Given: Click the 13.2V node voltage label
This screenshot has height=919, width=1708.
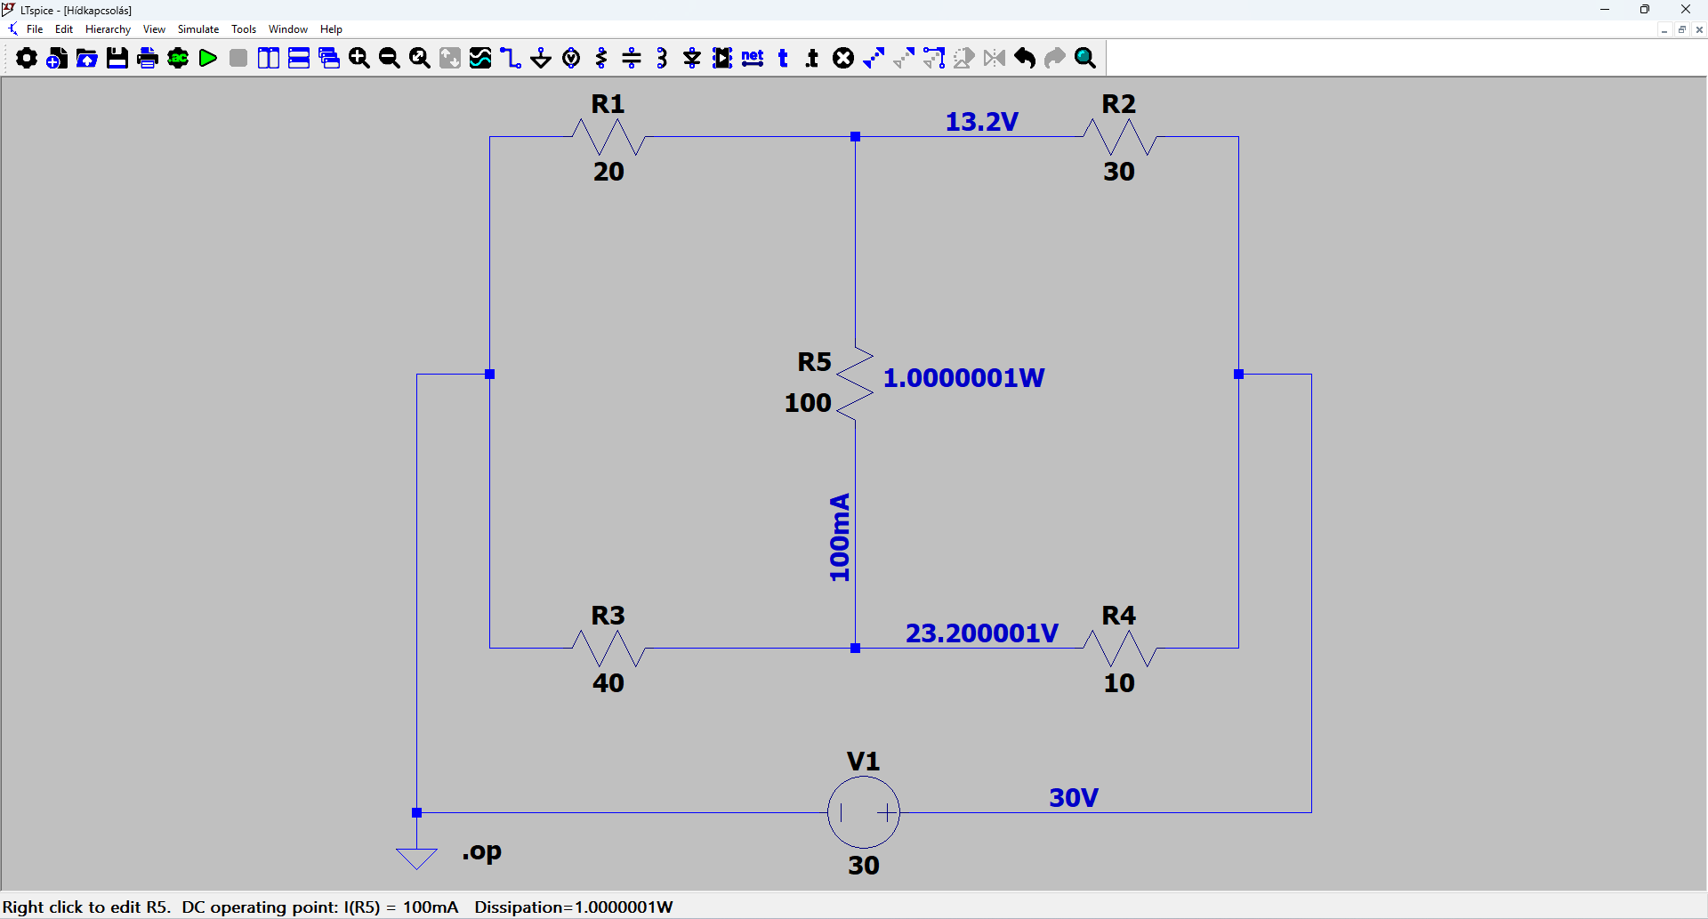Looking at the screenshot, I should pyautogui.click(x=981, y=122).
